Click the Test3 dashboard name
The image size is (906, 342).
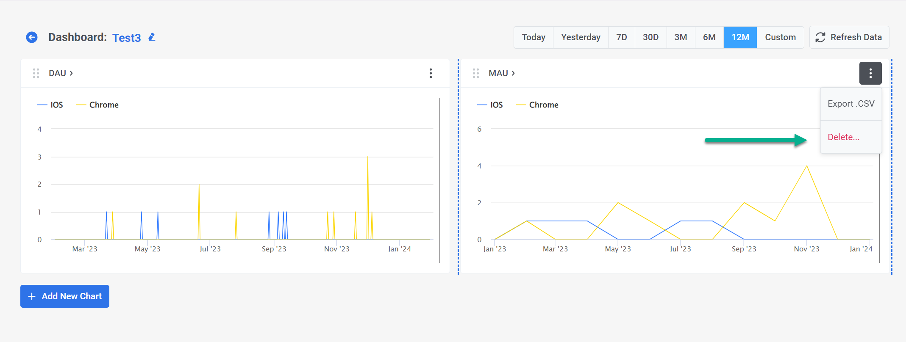pos(126,38)
